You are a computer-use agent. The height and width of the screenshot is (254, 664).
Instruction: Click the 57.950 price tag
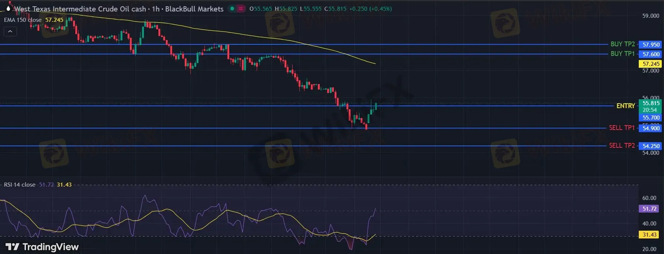pos(651,44)
